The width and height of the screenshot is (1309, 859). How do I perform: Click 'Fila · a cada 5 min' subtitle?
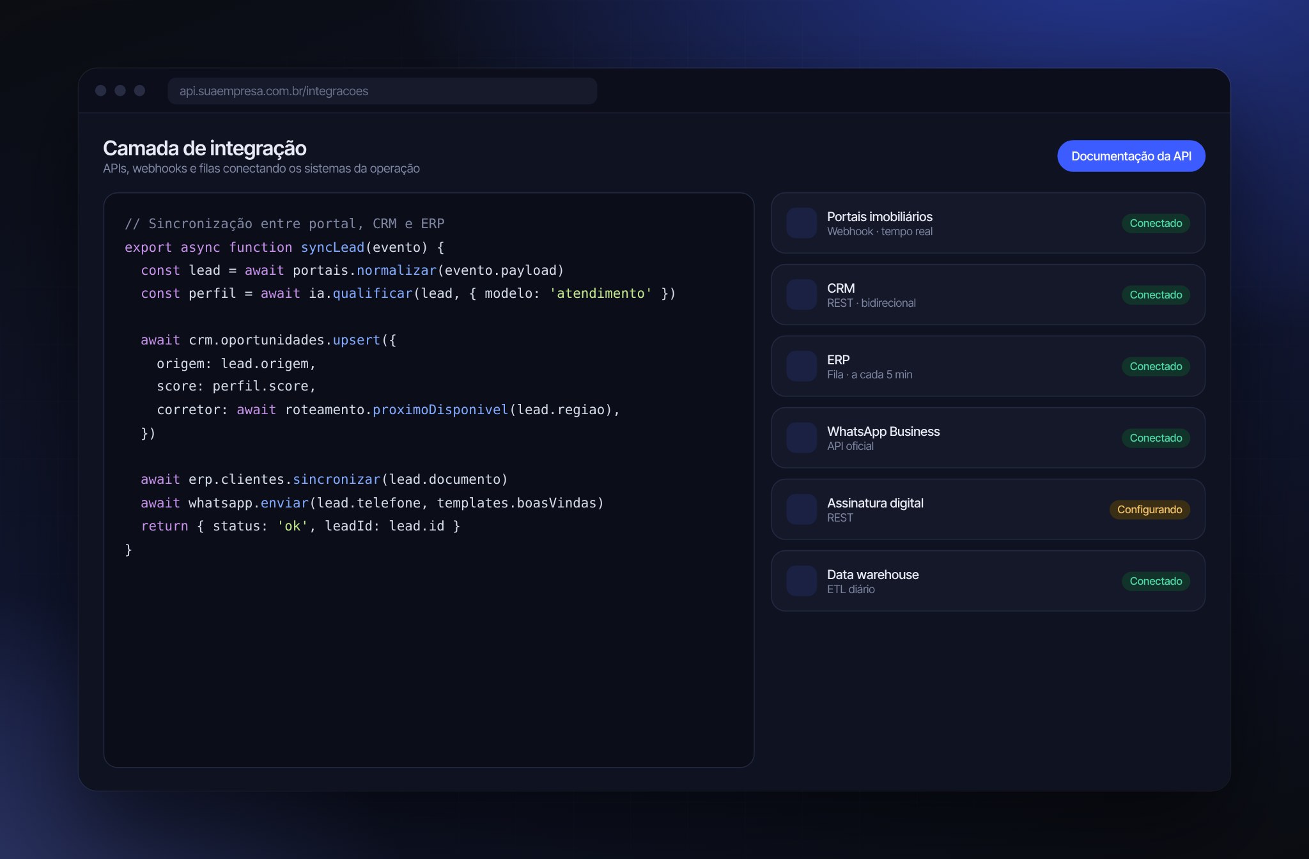(869, 375)
